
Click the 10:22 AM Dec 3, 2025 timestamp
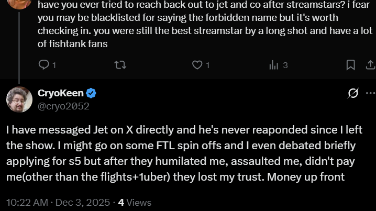[x=58, y=203]
